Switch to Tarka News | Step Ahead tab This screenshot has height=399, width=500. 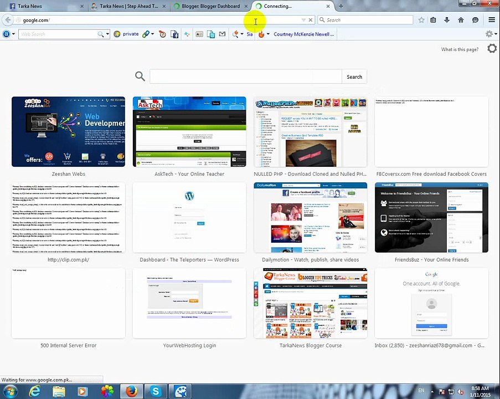coord(127,6)
